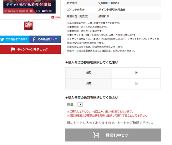Click the チケット先行先着受付開始 banner image

tap(29, 7)
